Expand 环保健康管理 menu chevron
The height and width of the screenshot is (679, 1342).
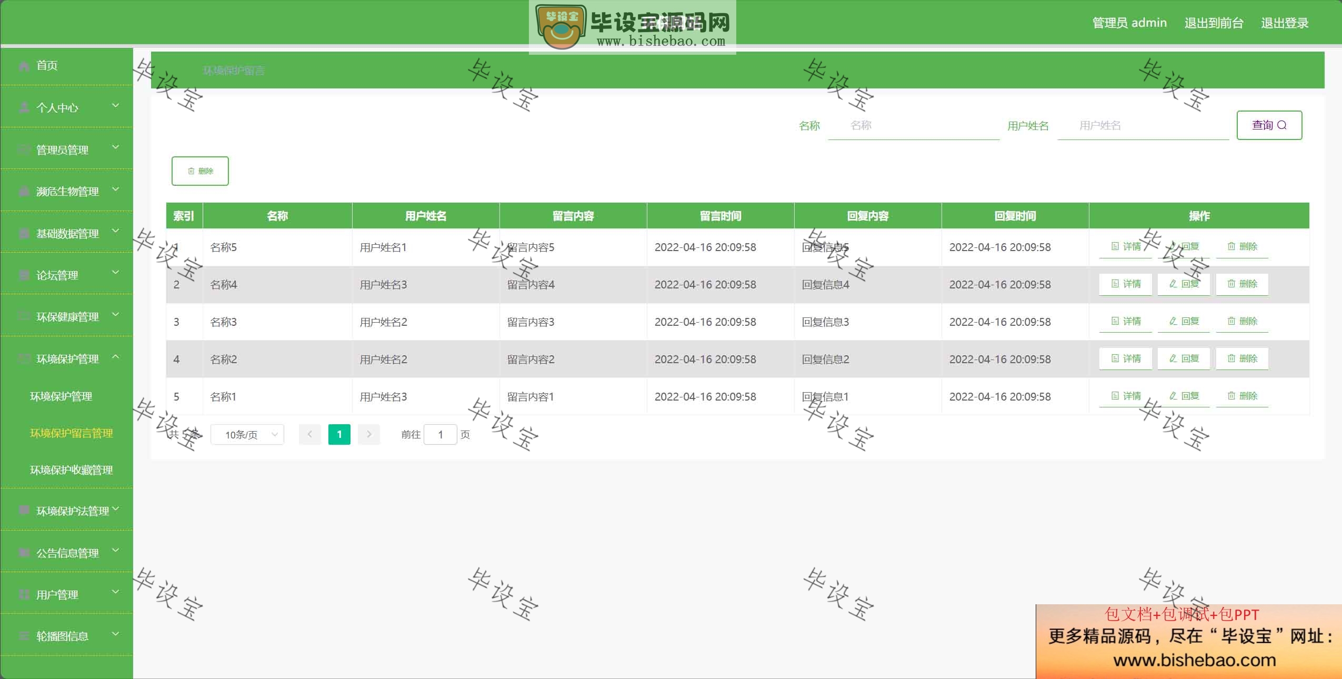coord(116,315)
